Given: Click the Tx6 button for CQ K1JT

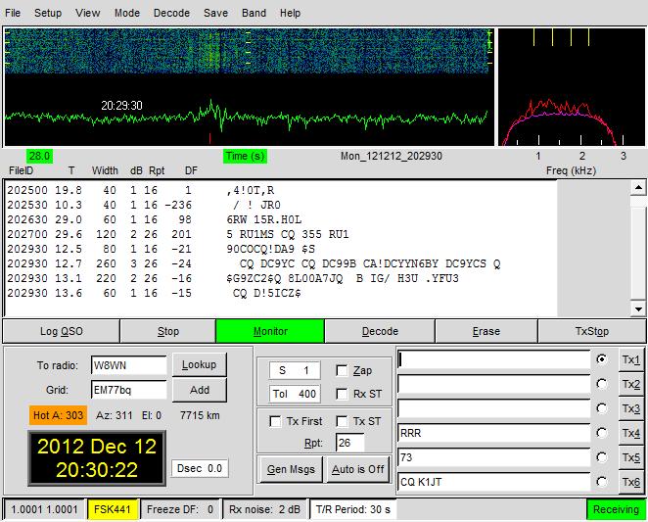Looking at the screenshot, I should (x=631, y=482).
